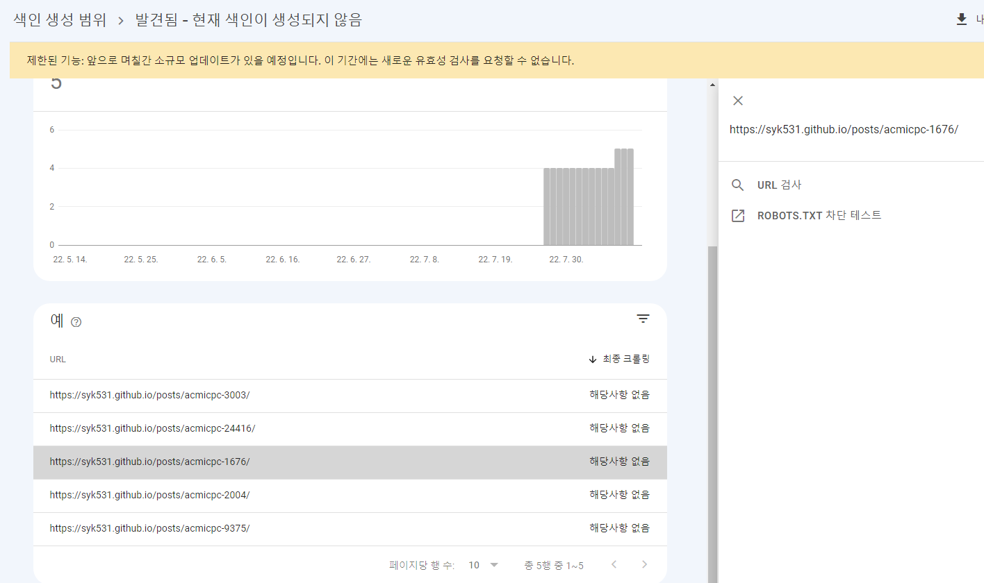Screen dimensions: 984x583
Task: Go to previous page of rows
Action: point(614,564)
